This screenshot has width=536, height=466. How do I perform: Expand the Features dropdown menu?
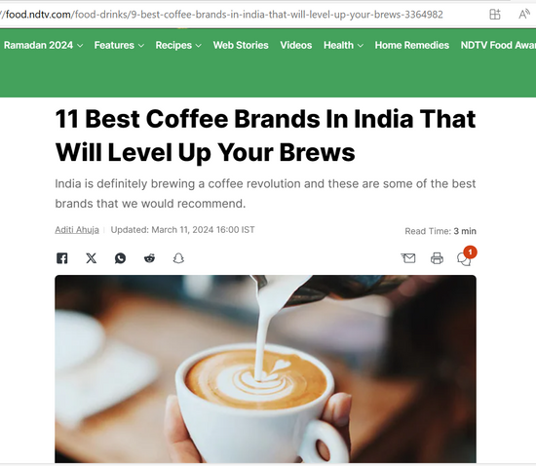119,45
